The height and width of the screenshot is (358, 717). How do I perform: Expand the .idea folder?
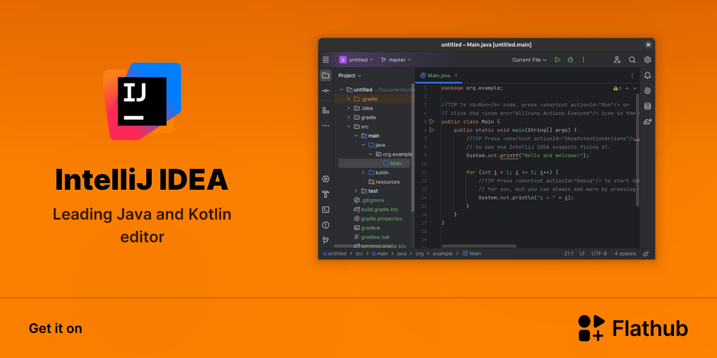coord(349,108)
